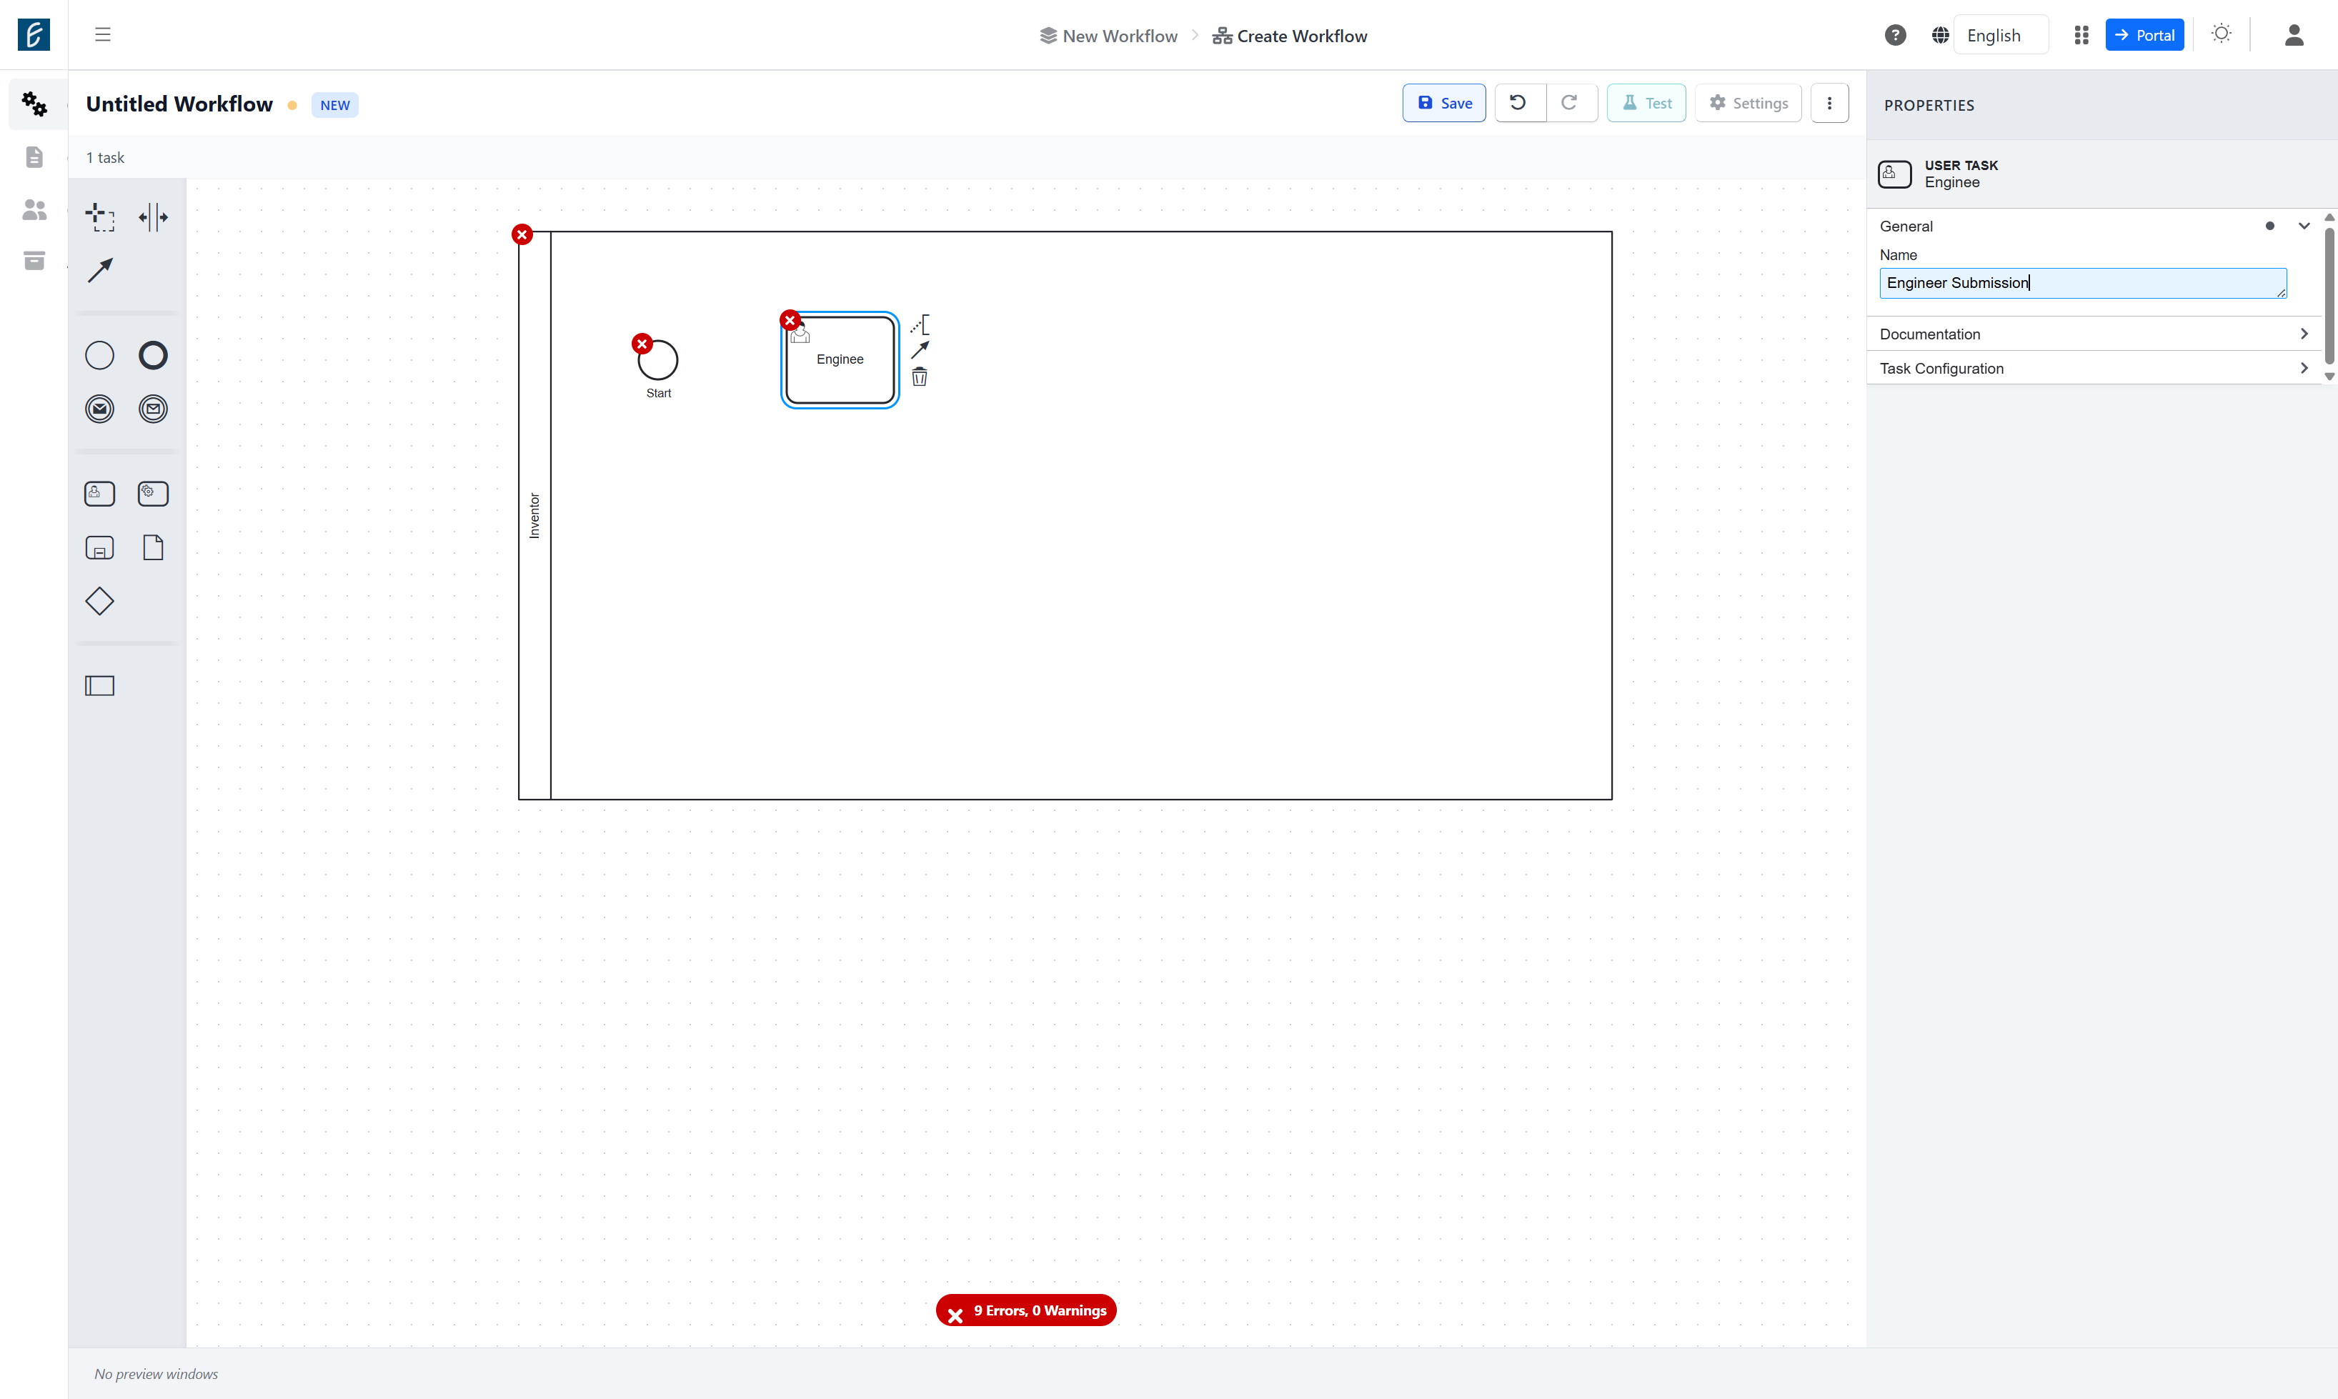Connect Enginee task using arrow context icon
Screen dimensions: 2338x1399
coord(920,350)
